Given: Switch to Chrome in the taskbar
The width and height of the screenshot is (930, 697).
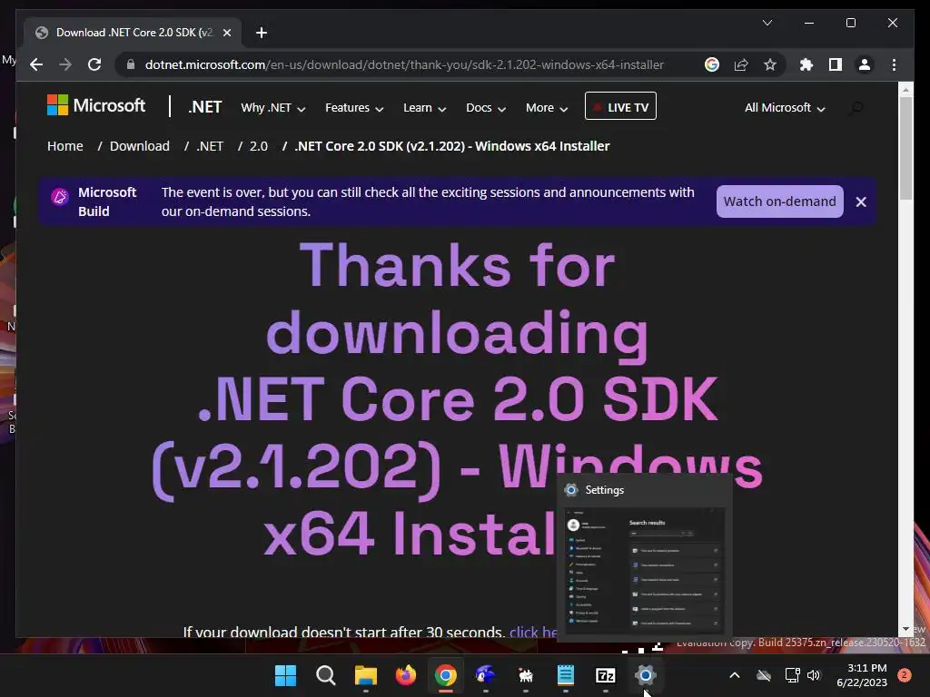Looking at the screenshot, I should 445,675.
